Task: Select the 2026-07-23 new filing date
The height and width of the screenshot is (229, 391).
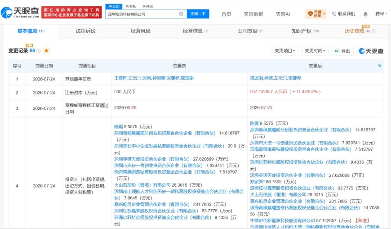Action: click(261, 108)
